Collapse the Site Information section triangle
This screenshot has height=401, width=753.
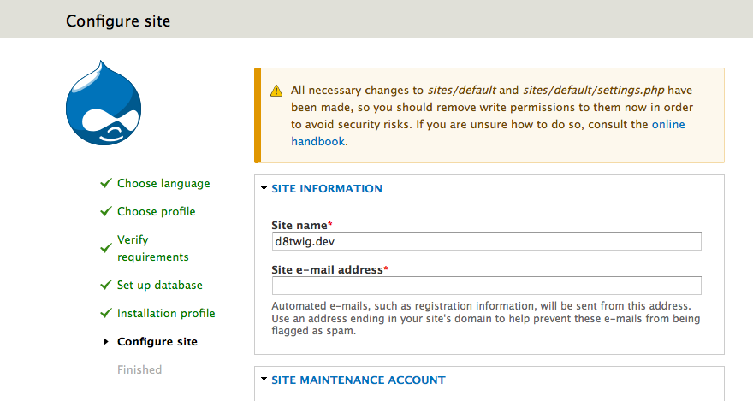[x=264, y=188]
